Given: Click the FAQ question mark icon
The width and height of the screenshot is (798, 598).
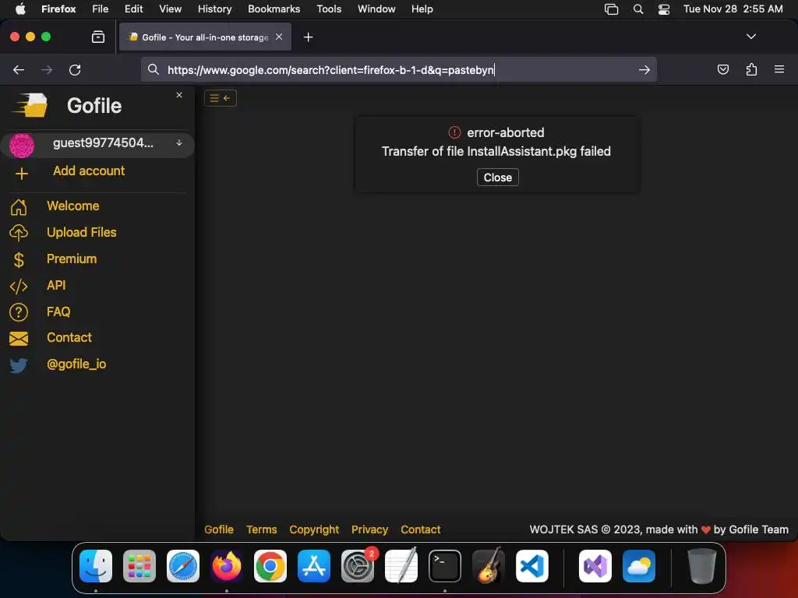Looking at the screenshot, I should coord(19,312).
